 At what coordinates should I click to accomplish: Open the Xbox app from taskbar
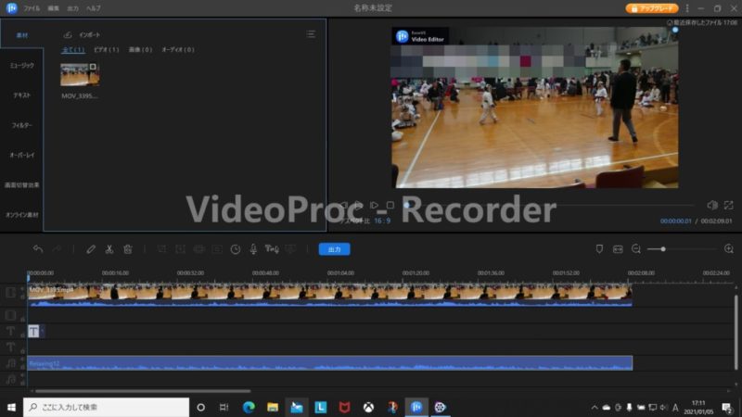(x=368, y=407)
